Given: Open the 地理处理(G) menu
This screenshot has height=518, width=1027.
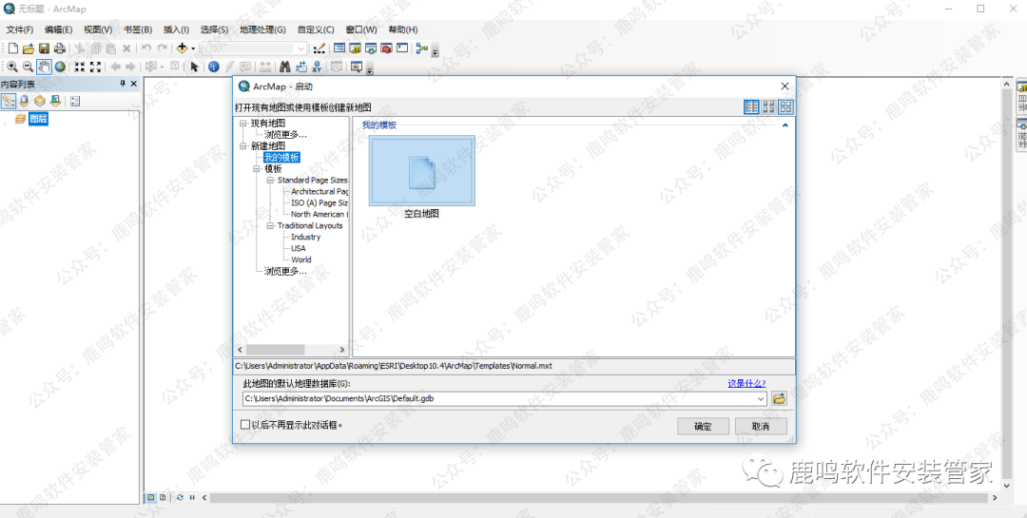Looking at the screenshot, I should (x=262, y=29).
